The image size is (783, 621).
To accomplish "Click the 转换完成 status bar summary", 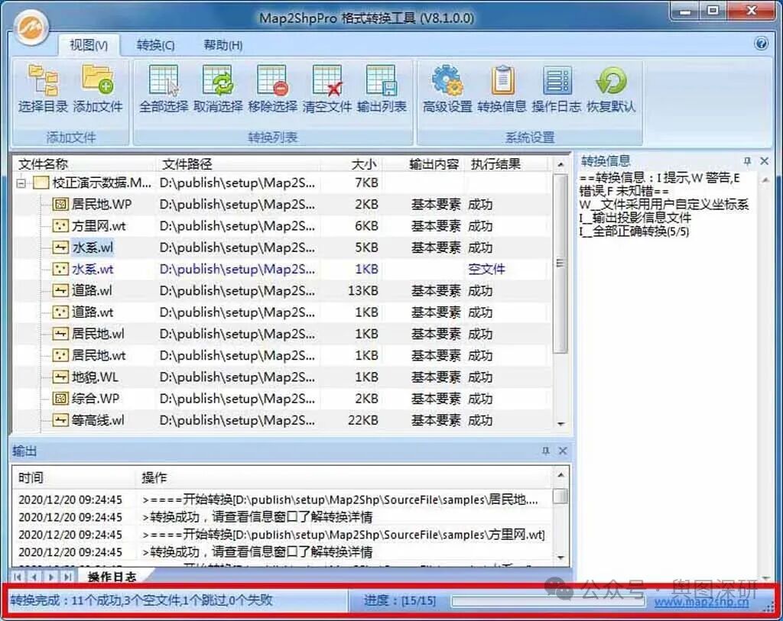I will coord(141,600).
